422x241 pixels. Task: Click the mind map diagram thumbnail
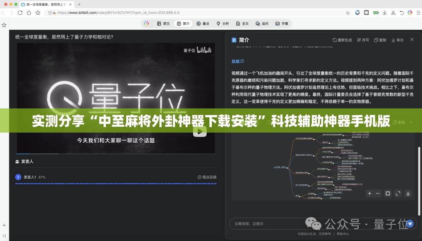(x=323, y=165)
